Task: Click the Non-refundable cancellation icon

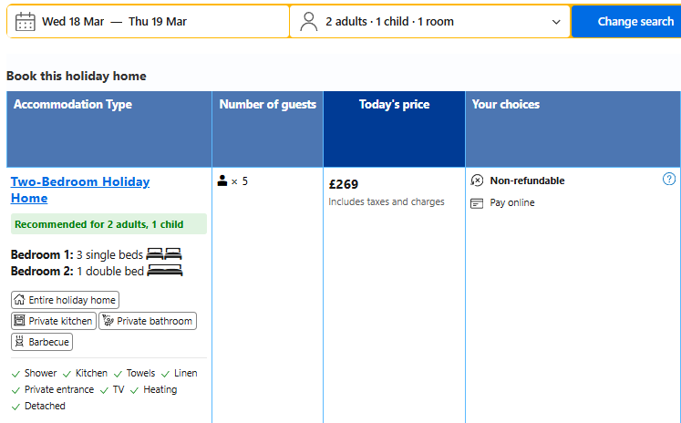Action: tap(477, 181)
